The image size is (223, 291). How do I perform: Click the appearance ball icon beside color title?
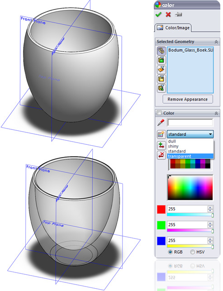click(158, 5)
